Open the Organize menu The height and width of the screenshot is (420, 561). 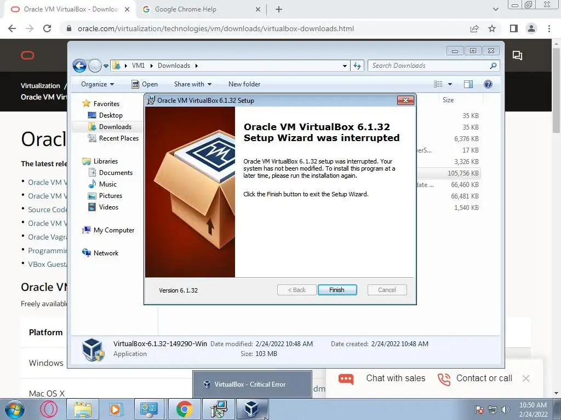(x=98, y=84)
